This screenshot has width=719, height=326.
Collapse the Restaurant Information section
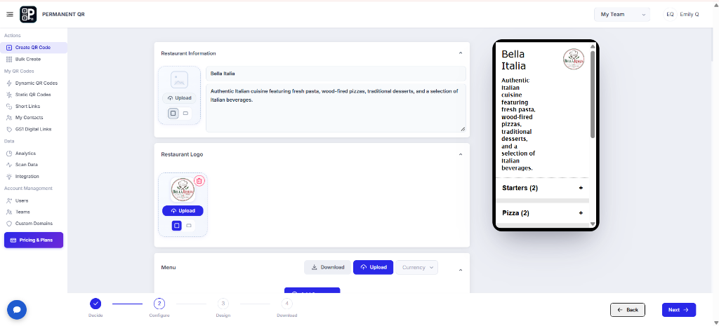pyautogui.click(x=461, y=53)
